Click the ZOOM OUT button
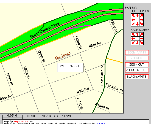Screen dimensions: 151x124 point(137,64)
